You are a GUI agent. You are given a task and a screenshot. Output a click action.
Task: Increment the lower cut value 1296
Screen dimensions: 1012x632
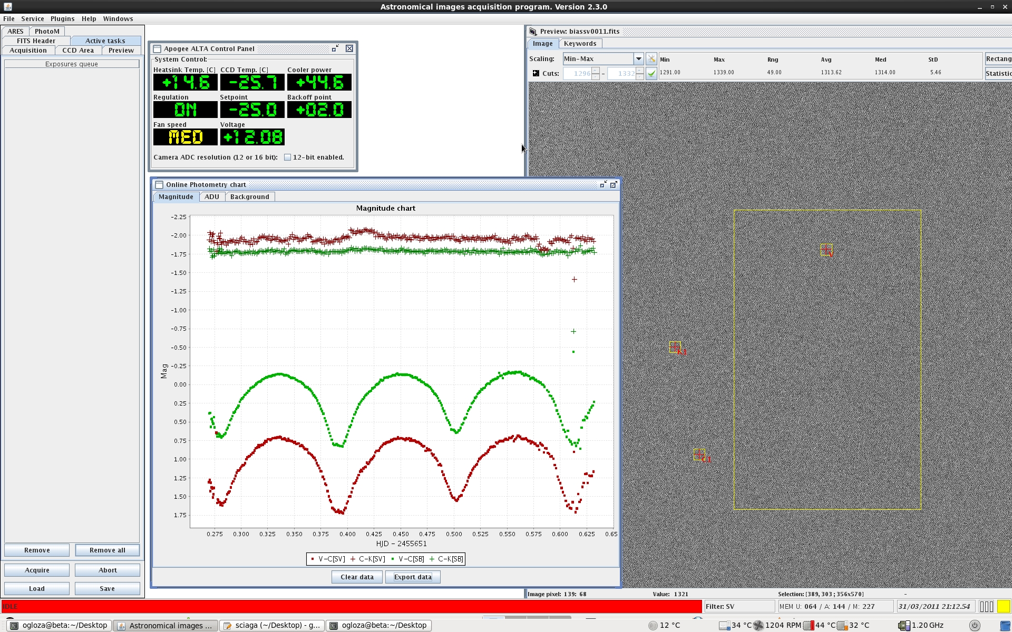[x=596, y=70]
